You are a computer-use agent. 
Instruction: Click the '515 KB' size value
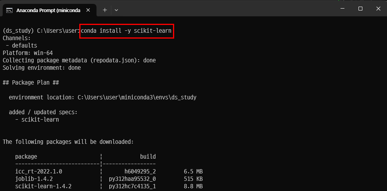click(x=193, y=179)
